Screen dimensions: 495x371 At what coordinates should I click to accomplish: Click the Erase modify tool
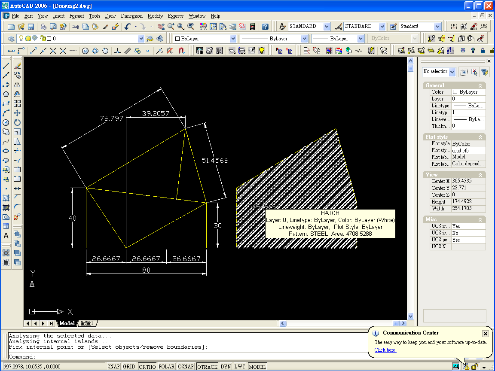pyautogui.click(x=17, y=66)
